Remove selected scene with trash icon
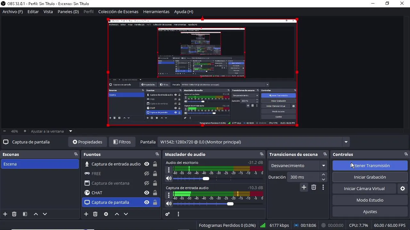This screenshot has width=410, height=230. 14,214
